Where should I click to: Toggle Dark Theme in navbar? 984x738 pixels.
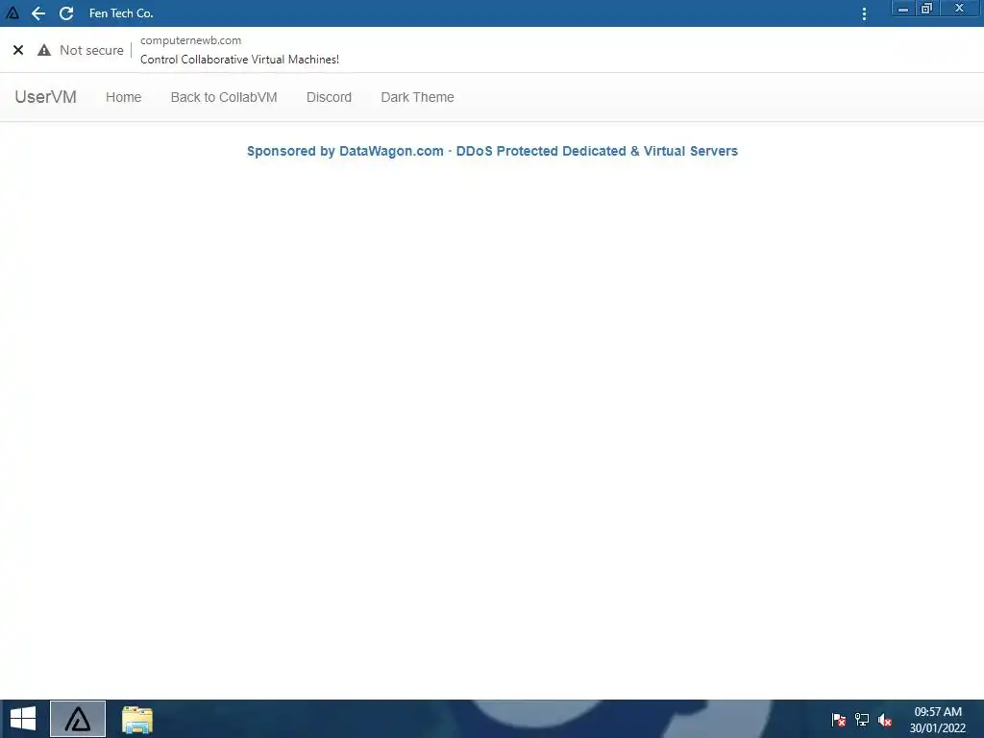click(x=417, y=97)
